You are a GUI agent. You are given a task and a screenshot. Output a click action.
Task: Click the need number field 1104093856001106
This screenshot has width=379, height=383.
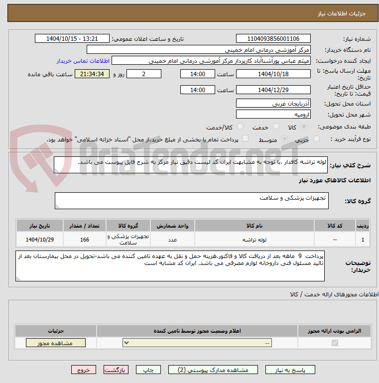(x=273, y=38)
